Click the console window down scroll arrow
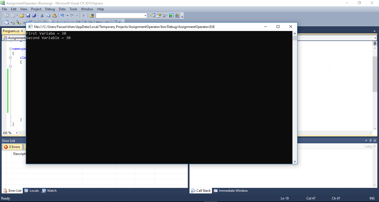Screen dimensions: 379x202 click(295, 162)
